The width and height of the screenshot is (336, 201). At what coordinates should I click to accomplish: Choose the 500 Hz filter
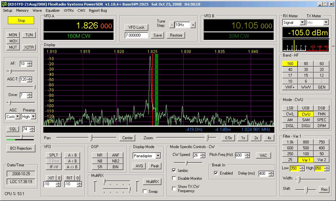[x=306, y=148]
